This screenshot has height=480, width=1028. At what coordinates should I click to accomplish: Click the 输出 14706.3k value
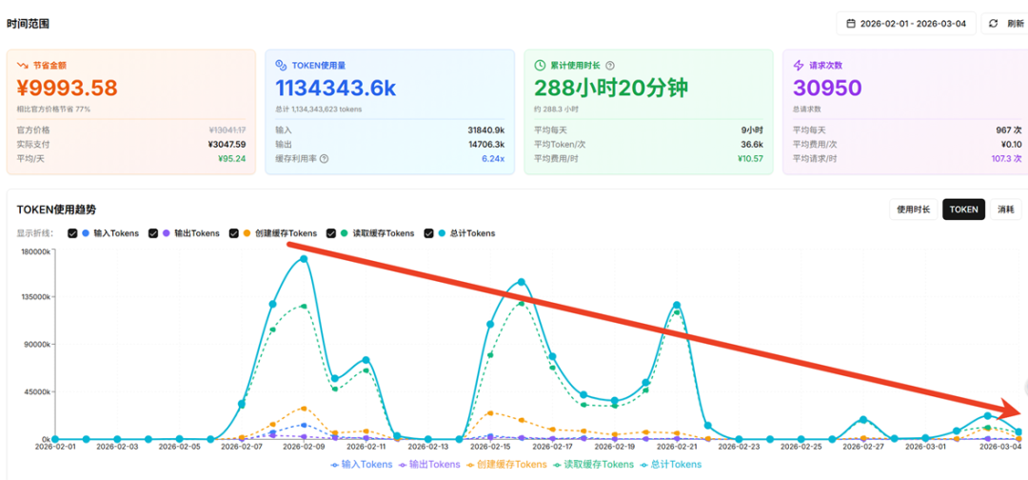(x=486, y=144)
